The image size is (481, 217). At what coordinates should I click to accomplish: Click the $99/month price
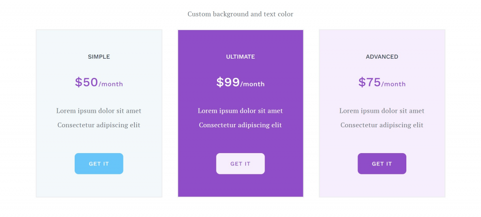coord(240,82)
